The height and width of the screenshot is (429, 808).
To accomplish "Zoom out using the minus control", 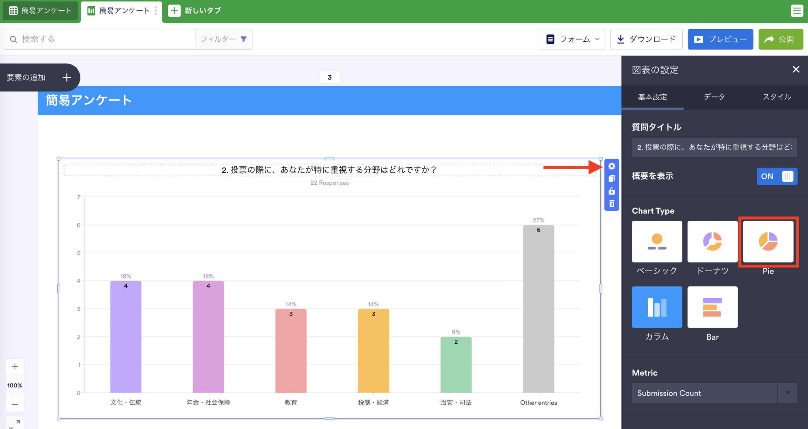I will coord(15,404).
